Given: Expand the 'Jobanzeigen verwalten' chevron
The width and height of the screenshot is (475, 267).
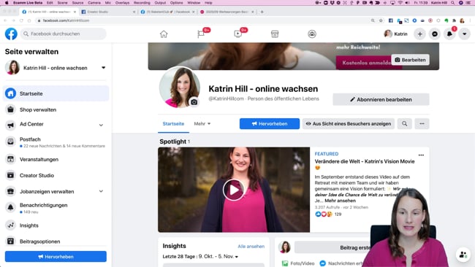Looking at the screenshot, I should pyautogui.click(x=101, y=191).
